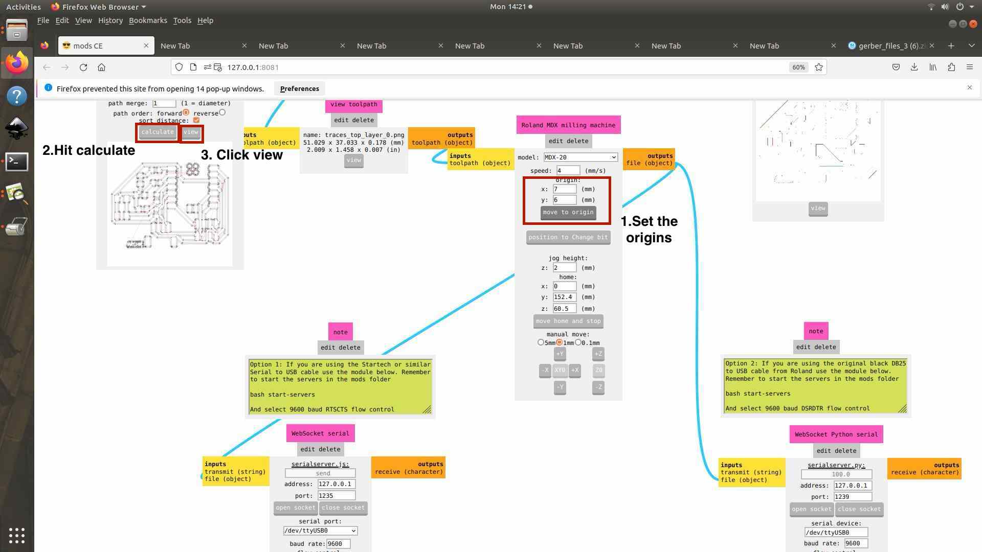The image size is (982, 552).
Task: Reload the page with the refresh icon
Action: pyautogui.click(x=83, y=67)
